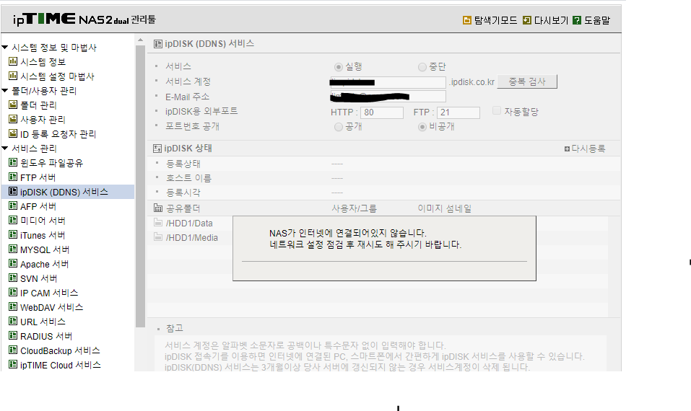
Task: Toggle the 자동할당 checkbox
Action: click(497, 110)
